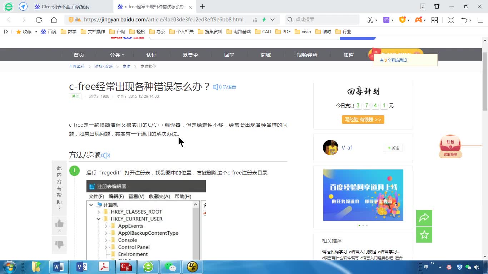This screenshot has width=488, height=274.
Task: Follow author with 关注 button
Action: click(393, 148)
